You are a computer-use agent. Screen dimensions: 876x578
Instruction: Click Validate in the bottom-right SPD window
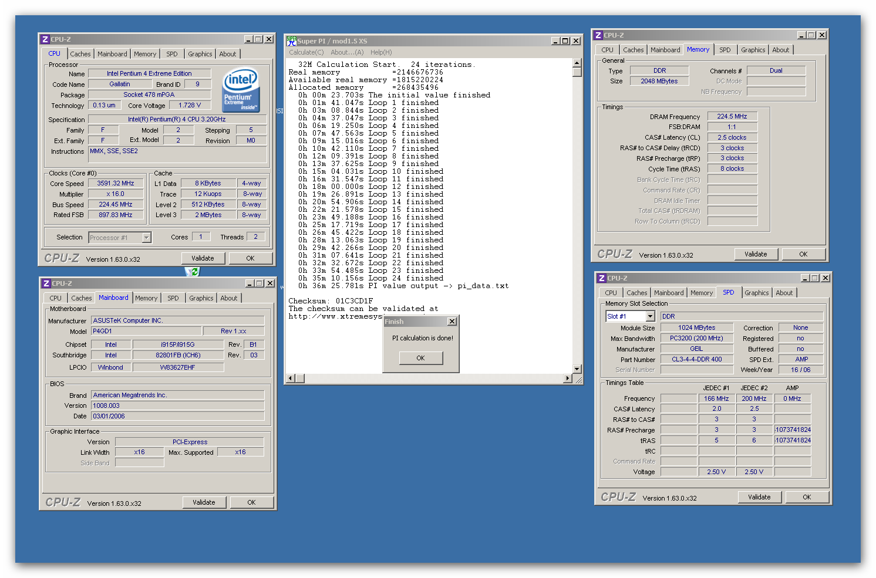coord(759,497)
